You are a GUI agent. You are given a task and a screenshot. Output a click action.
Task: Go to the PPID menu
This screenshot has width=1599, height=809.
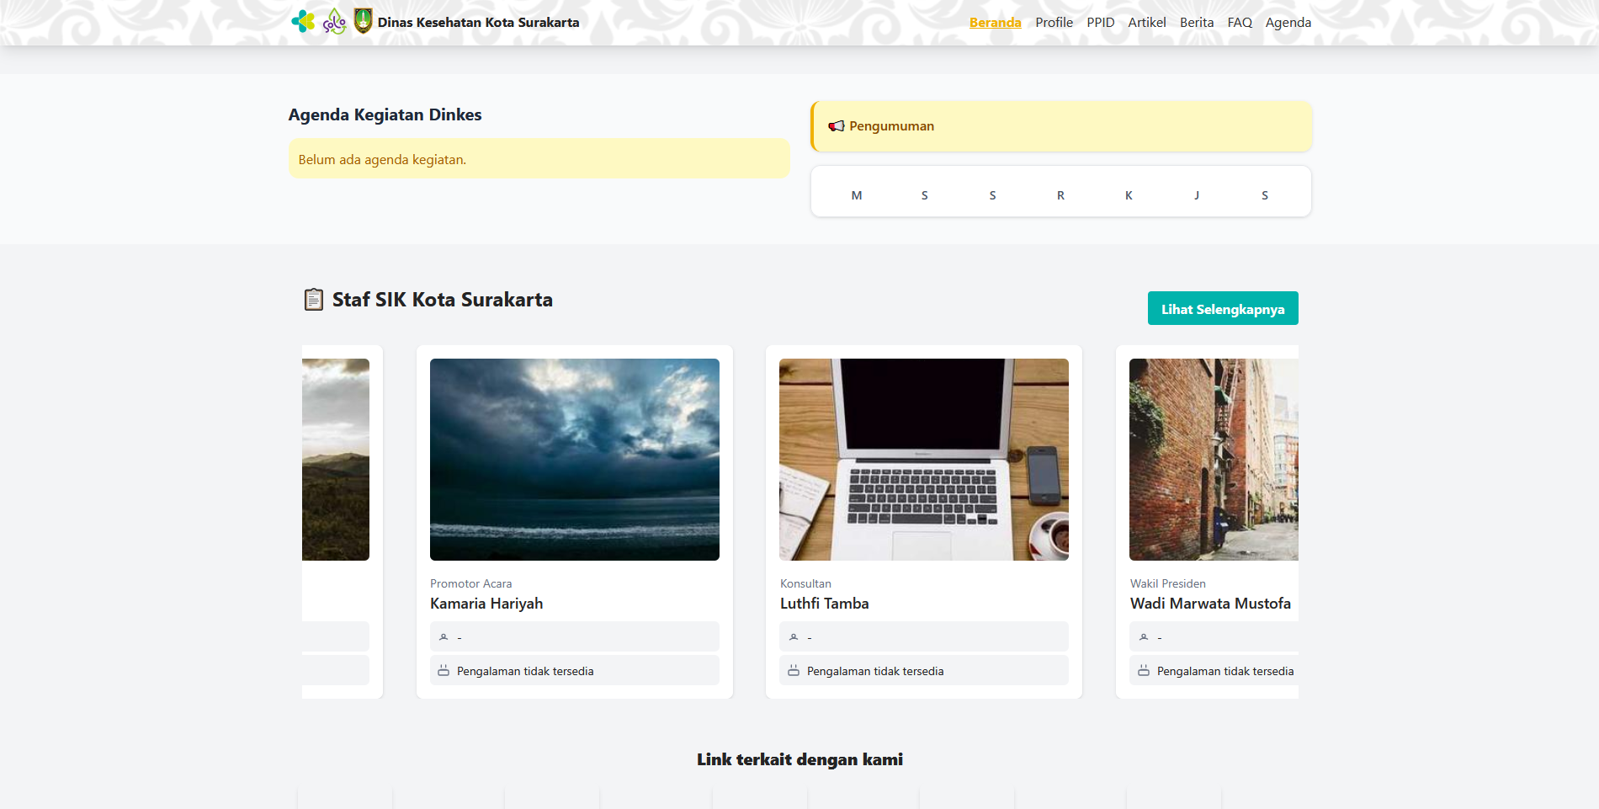point(1101,23)
